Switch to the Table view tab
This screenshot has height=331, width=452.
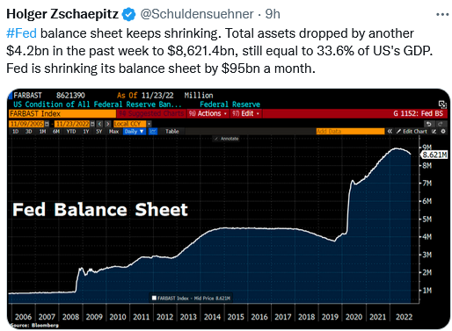coord(171,132)
